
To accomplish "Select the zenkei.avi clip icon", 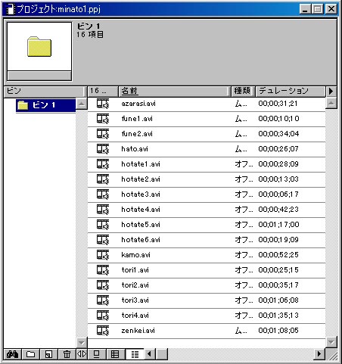I will point(103,331).
